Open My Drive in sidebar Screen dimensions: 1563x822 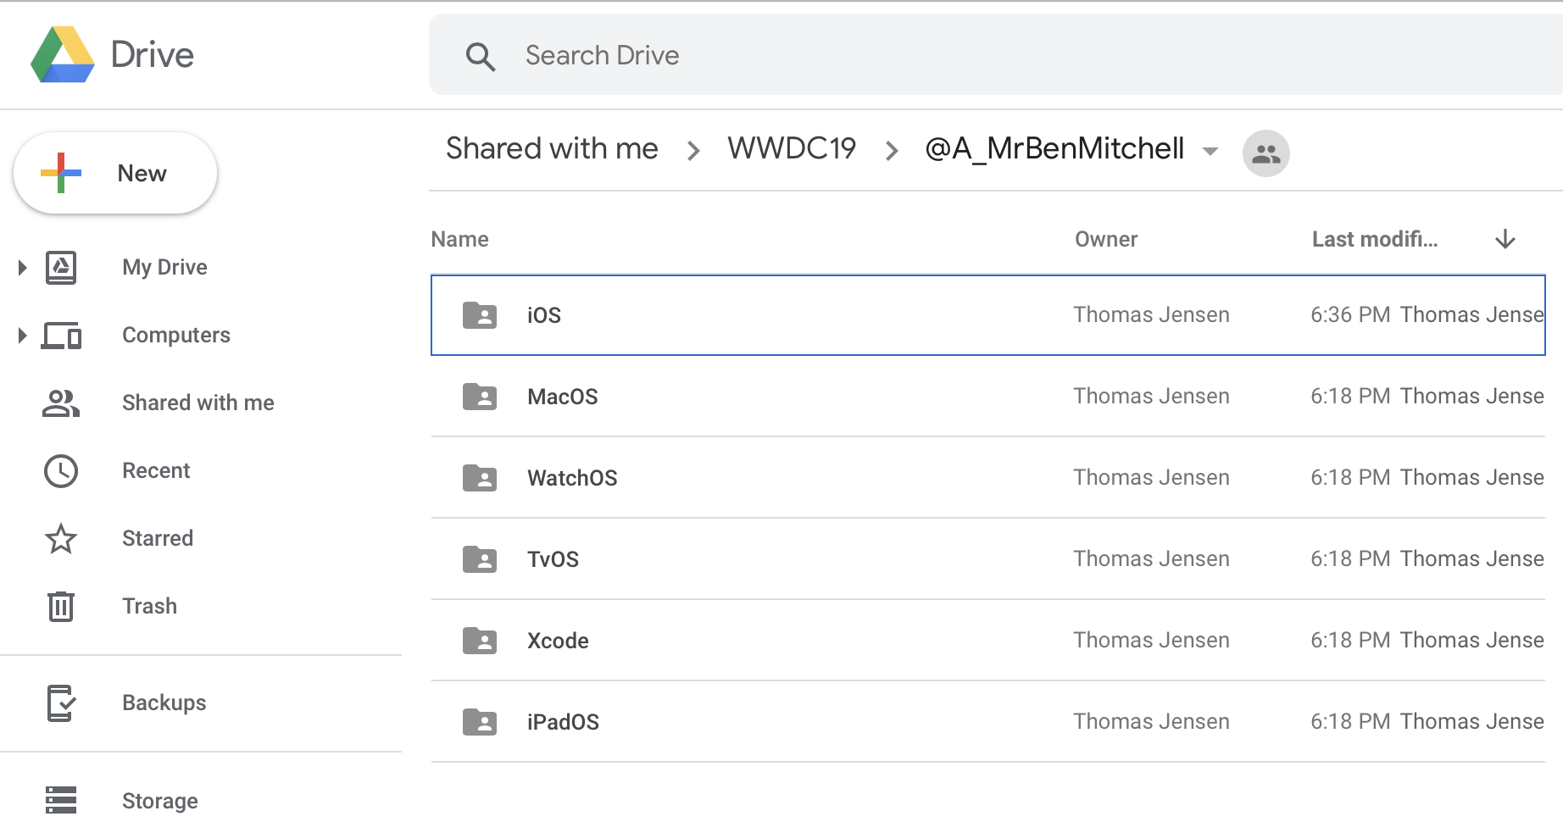coord(164,267)
